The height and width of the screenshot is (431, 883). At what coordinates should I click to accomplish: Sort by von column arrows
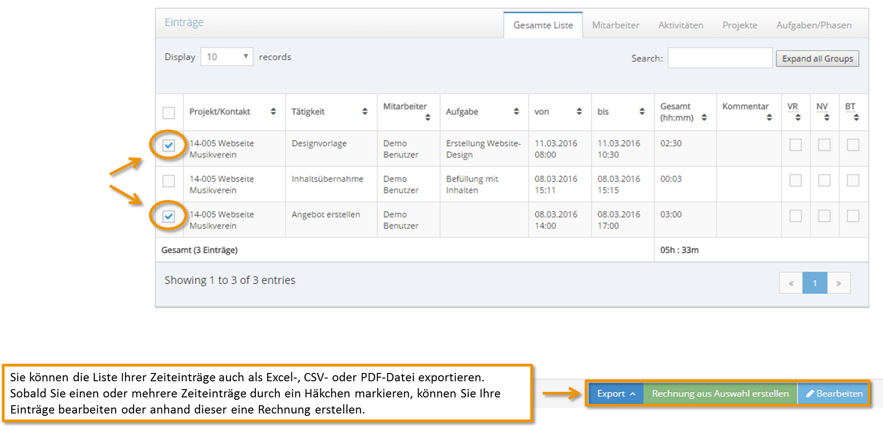click(579, 111)
